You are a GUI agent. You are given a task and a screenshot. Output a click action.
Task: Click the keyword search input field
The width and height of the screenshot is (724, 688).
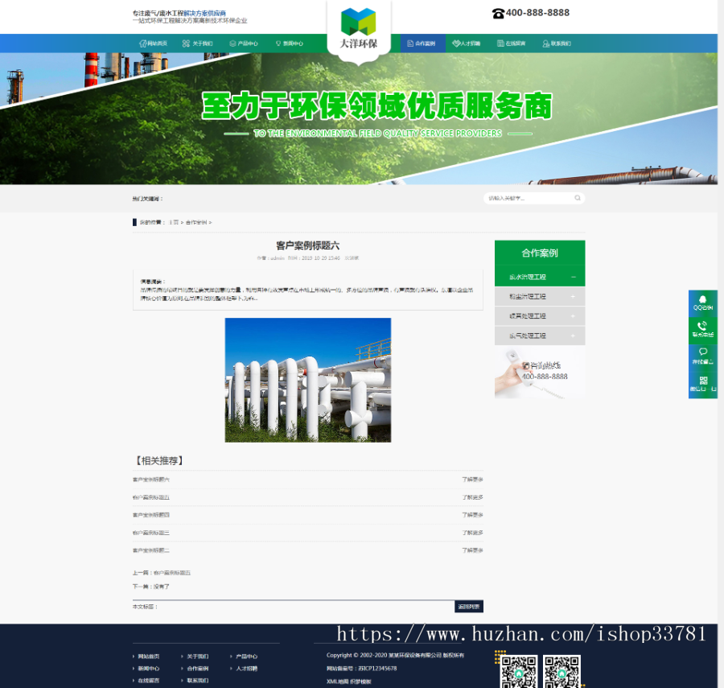click(x=529, y=198)
